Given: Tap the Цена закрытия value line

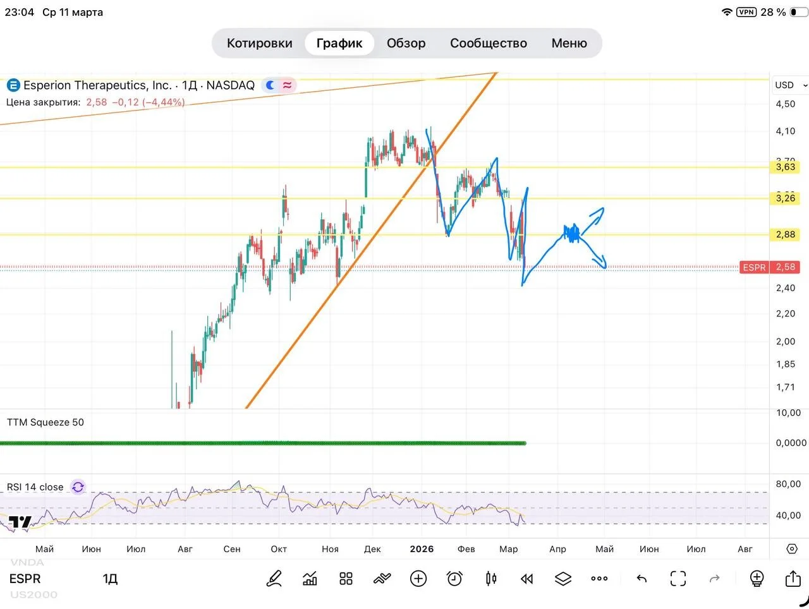Looking at the screenshot, I should click(95, 102).
